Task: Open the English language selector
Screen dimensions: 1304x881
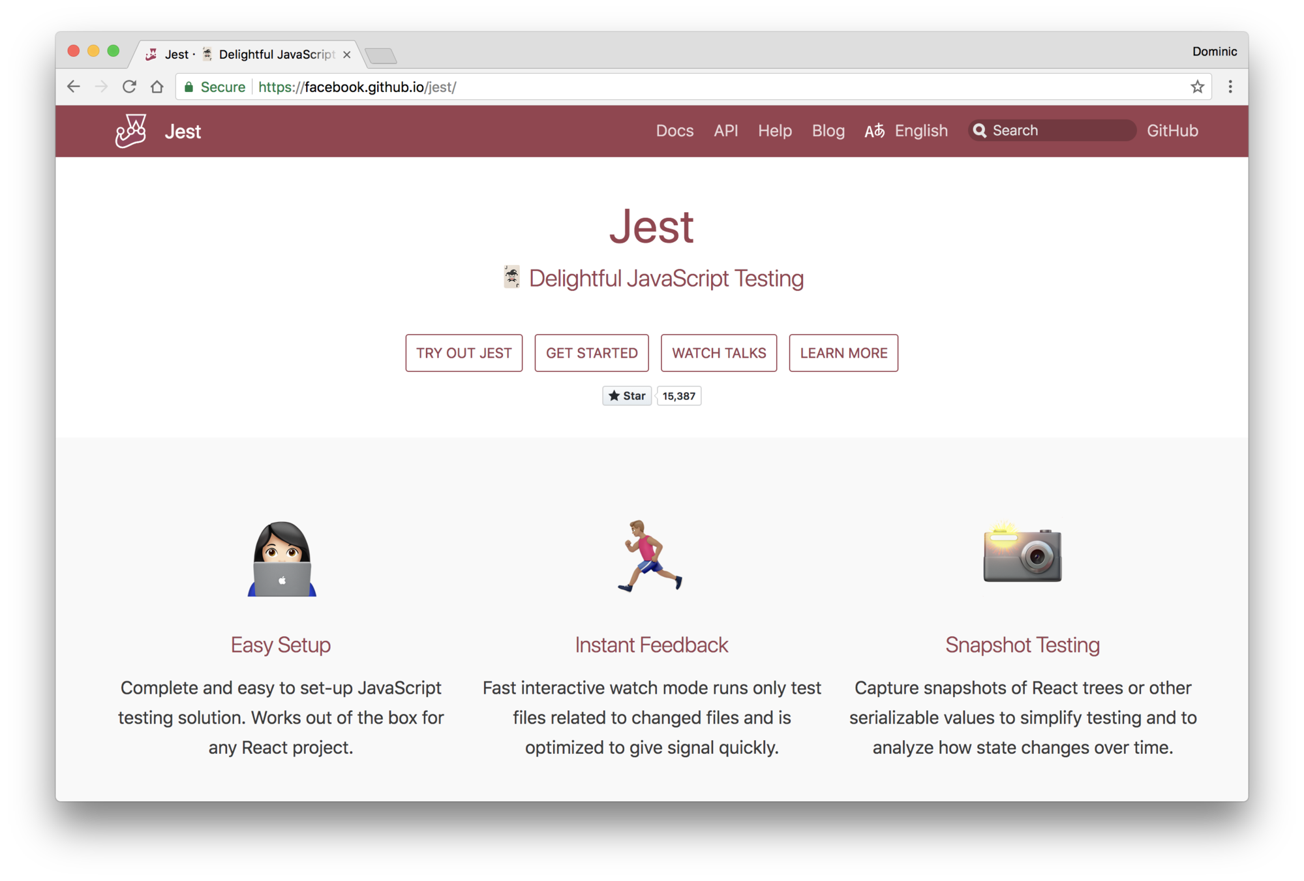Action: pyautogui.click(x=906, y=131)
